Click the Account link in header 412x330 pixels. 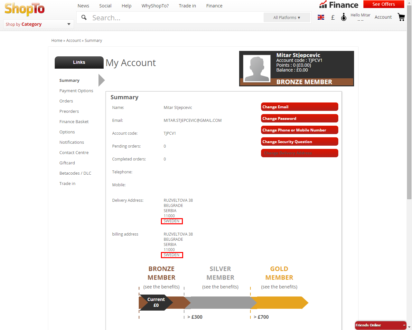pos(383,17)
